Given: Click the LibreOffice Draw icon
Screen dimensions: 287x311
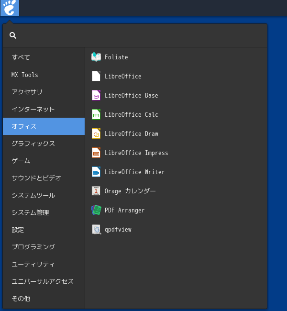Looking at the screenshot, I should (x=96, y=133).
